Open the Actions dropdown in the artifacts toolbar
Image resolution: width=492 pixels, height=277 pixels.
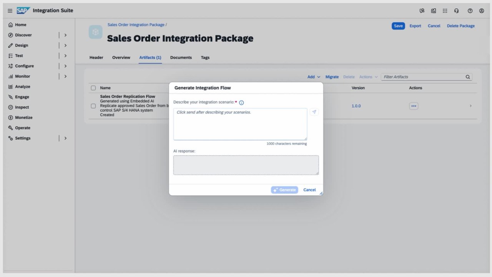[369, 77]
